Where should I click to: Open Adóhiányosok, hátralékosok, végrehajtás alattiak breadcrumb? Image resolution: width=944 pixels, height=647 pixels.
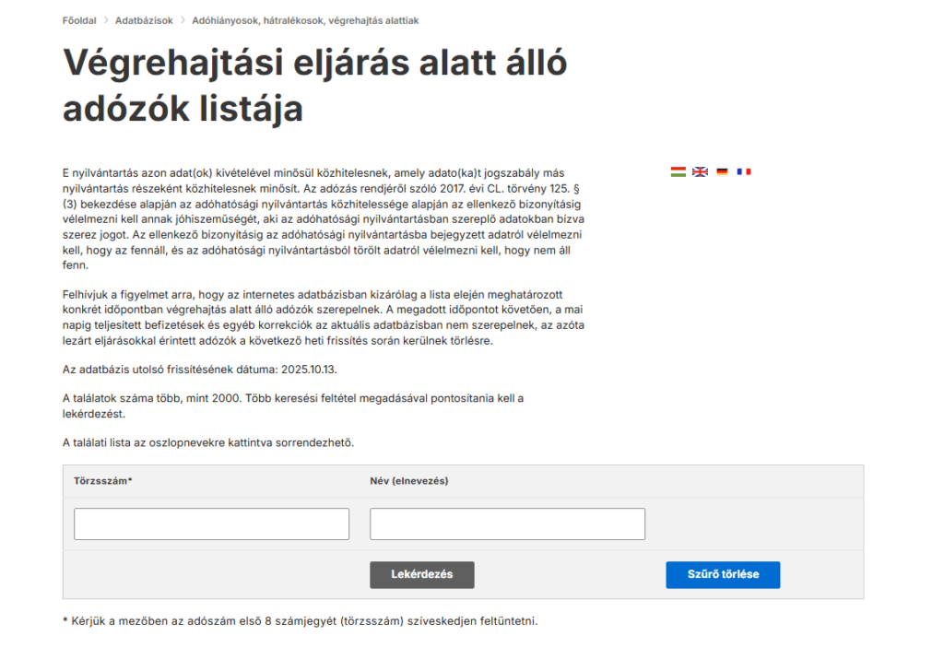(x=305, y=20)
